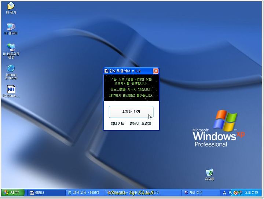Switch to 지뢰 찾기 taskbar button

point(200,193)
